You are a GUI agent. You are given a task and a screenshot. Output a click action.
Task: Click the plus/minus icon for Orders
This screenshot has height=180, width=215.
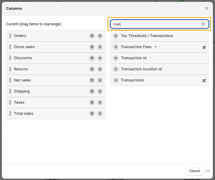[92, 36]
